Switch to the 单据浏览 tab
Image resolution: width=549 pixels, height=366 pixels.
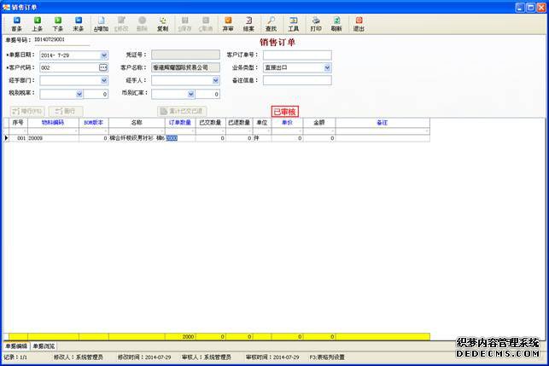click(x=43, y=346)
